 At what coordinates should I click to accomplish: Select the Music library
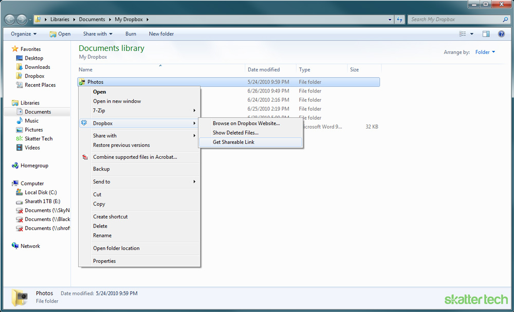[x=32, y=121]
